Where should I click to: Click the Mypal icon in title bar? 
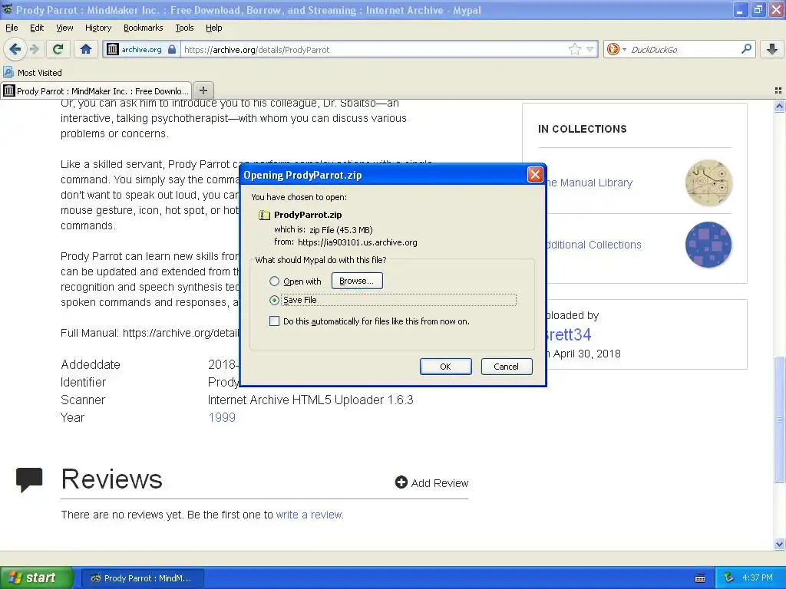[x=7, y=9]
